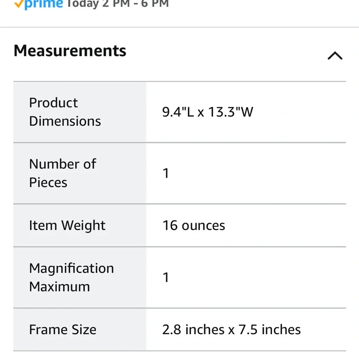Select the 7.5 inches frame measurement
This screenshot has width=359, height=359.
pos(270,330)
